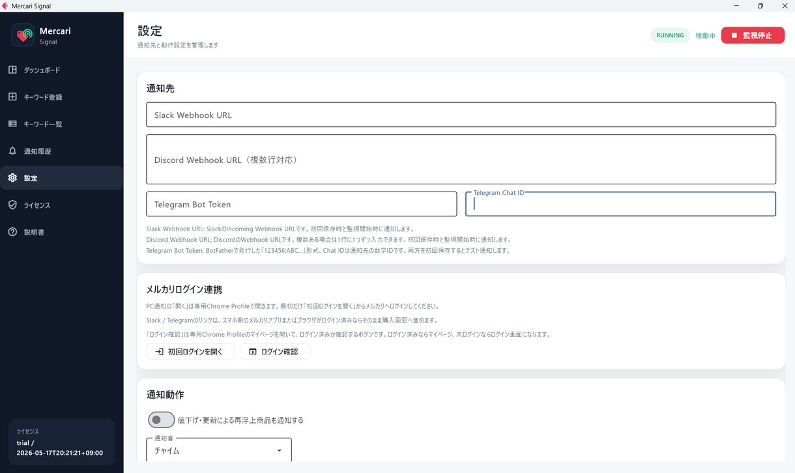The width and height of the screenshot is (795, 473).
Task: Go to キーワード登録 in the sidebar
Action: pos(62,97)
